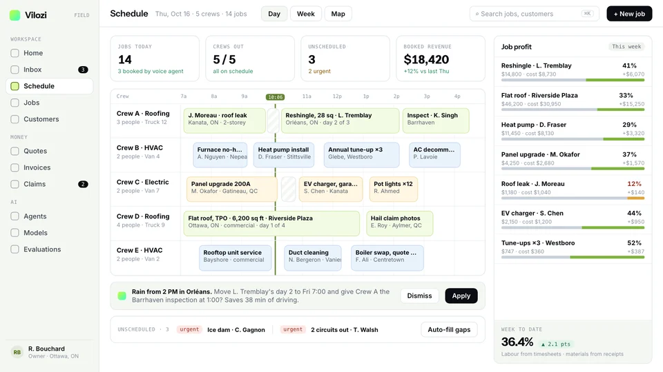Click the Inbox sidebar icon
The width and height of the screenshot is (663, 372).
click(x=15, y=70)
